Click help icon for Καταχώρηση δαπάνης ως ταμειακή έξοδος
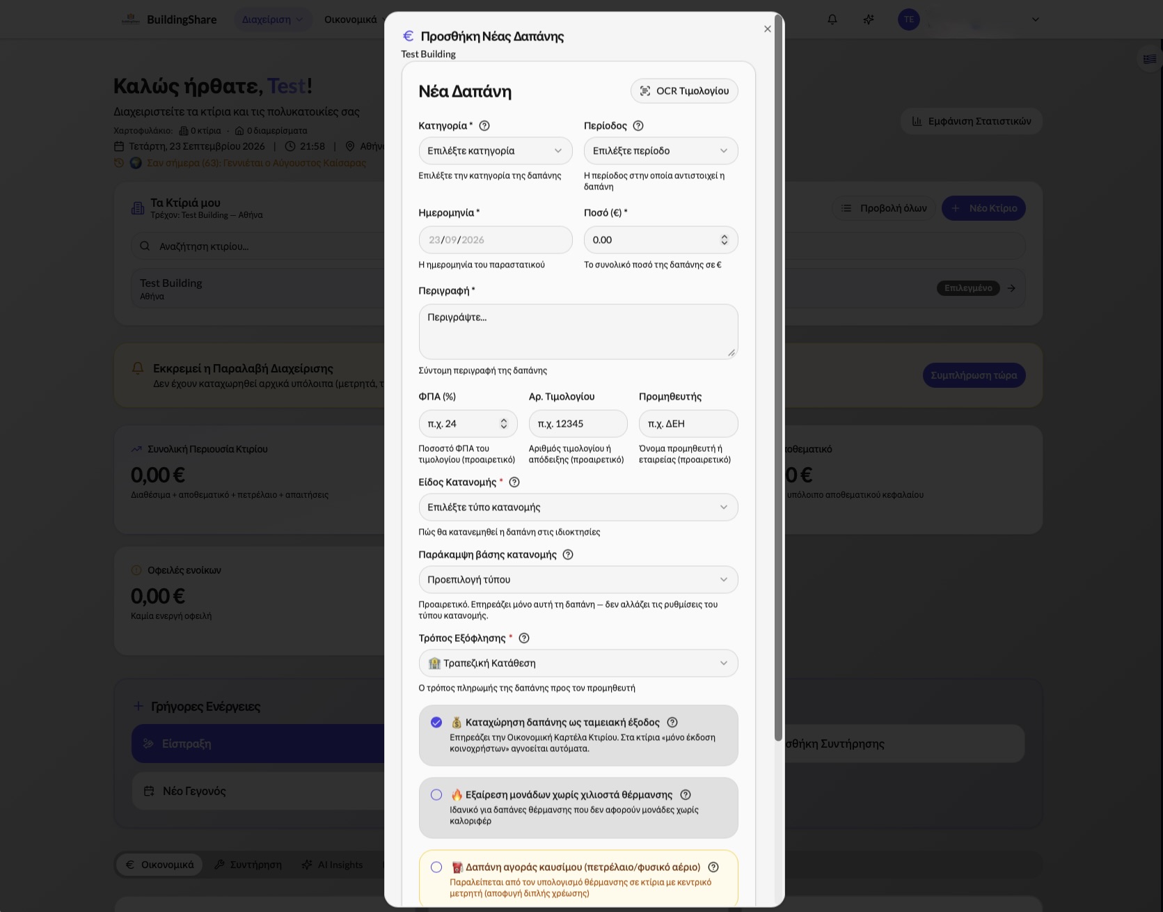1163x912 pixels. pos(672,723)
